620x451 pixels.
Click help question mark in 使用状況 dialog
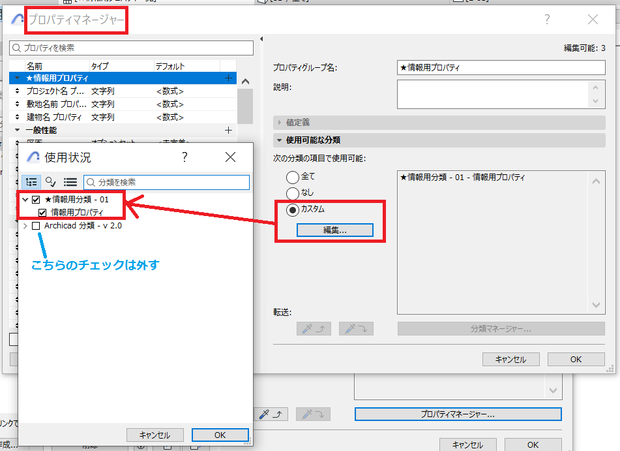pos(185,157)
